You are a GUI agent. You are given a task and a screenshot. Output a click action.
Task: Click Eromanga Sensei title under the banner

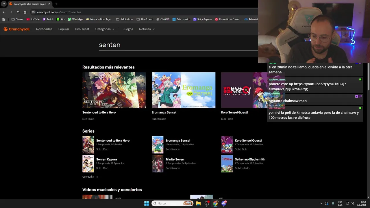[x=164, y=112]
